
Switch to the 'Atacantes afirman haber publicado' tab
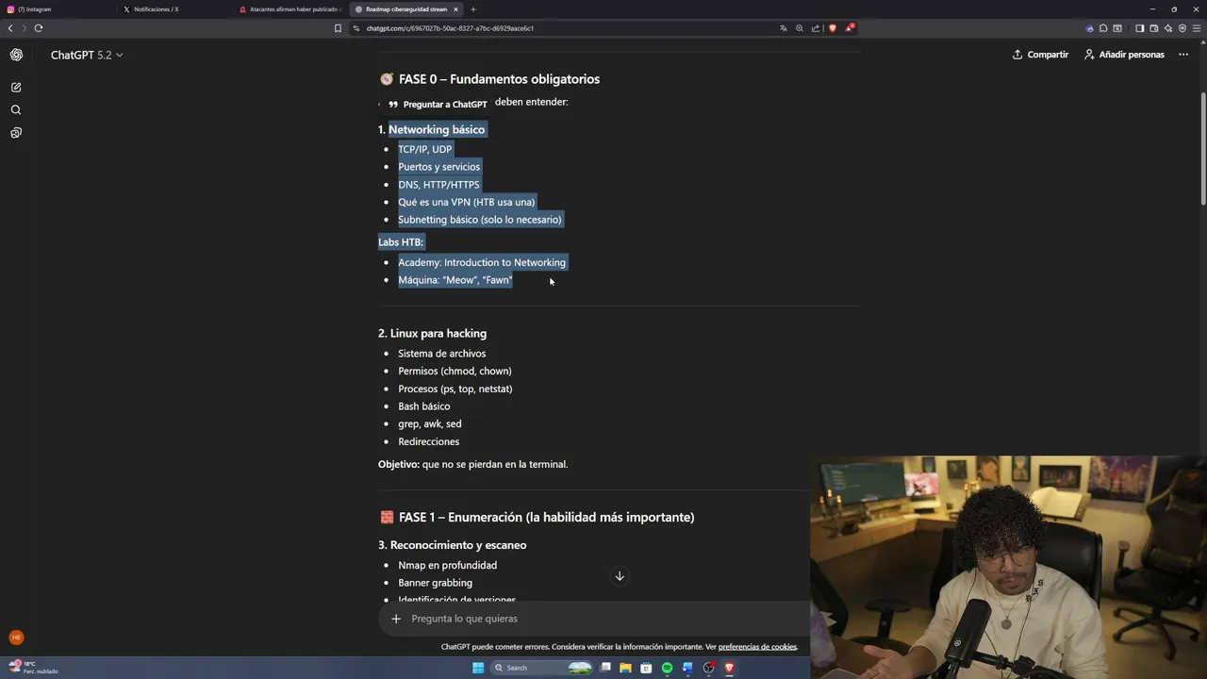click(290, 9)
